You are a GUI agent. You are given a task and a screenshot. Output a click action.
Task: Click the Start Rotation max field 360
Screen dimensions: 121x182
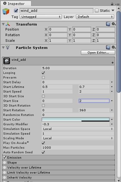[x=94, y=110]
